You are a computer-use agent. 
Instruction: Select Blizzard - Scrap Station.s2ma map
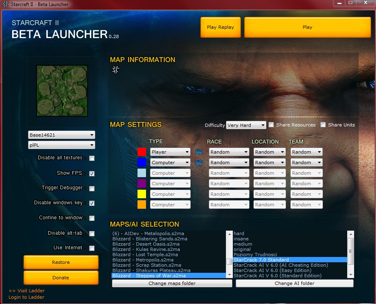point(169,265)
